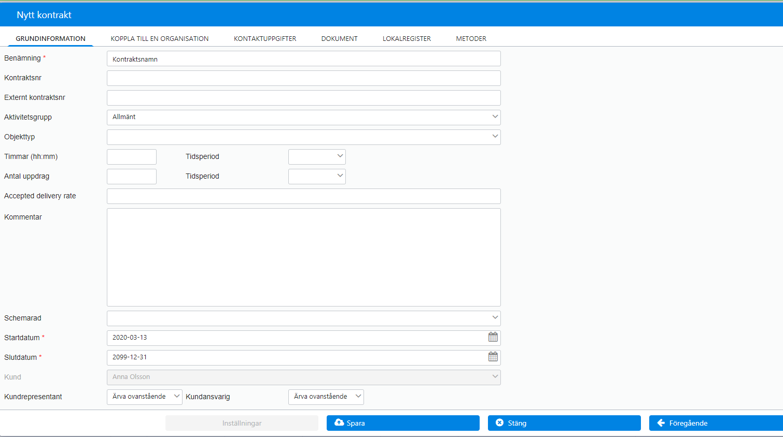Screen dimensions: 783x437
Task: Click the X icon on Stäng
Action: [500, 423]
